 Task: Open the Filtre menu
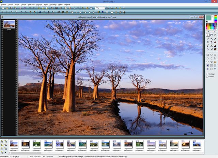coord(46,4)
